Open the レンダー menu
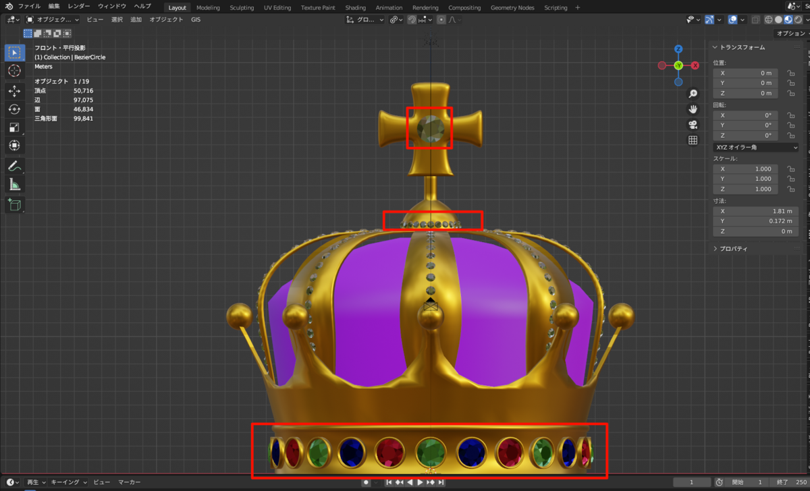The height and width of the screenshot is (491, 810). click(x=79, y=7)
